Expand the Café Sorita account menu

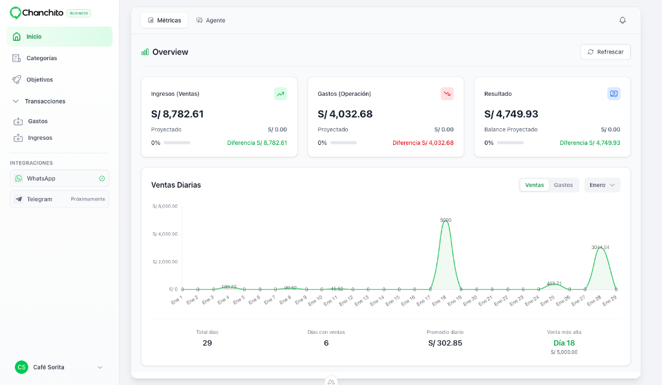[100, 368]
